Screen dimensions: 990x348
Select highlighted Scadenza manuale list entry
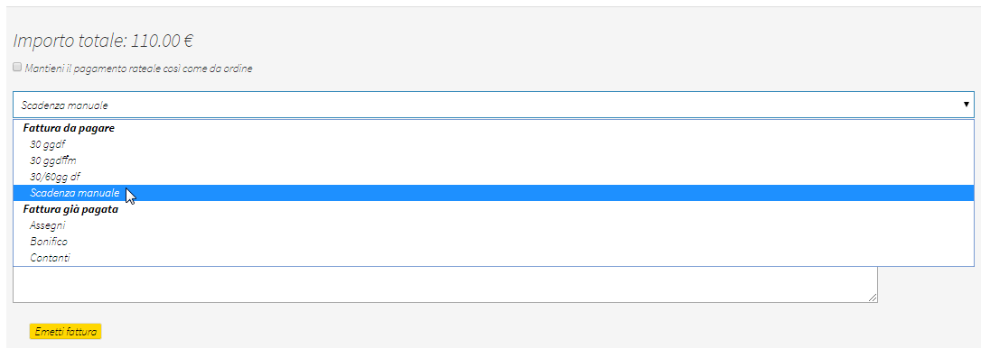493,193
